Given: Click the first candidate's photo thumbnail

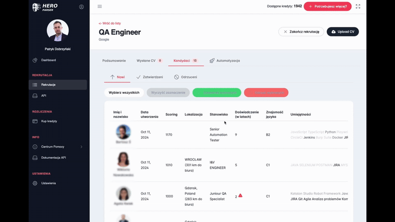Looking at the screenshot, I should 123,132.
